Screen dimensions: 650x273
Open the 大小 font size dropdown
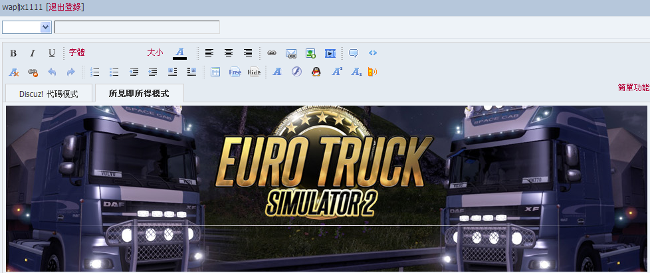click(x=155, y=52)
